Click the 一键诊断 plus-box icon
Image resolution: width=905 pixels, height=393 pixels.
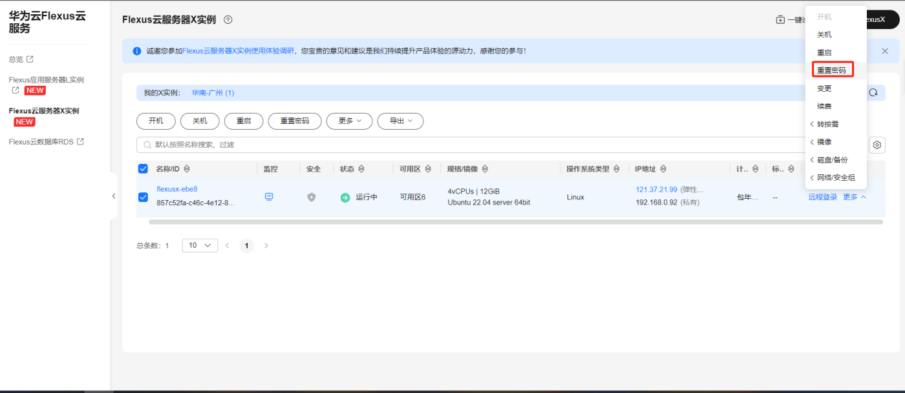[780, 19]
